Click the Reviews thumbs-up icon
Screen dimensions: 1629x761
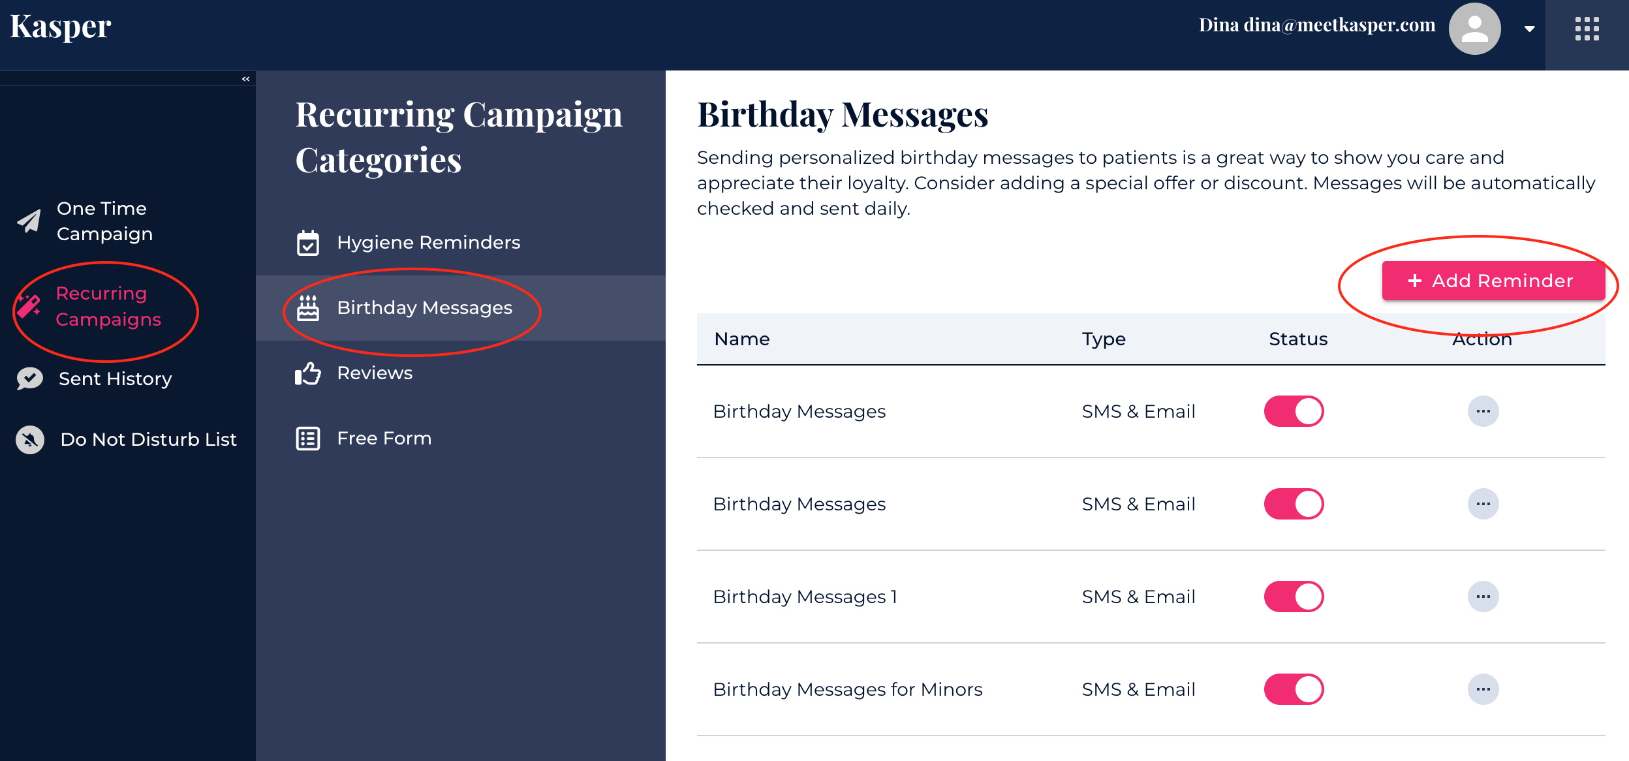(308, 373)
